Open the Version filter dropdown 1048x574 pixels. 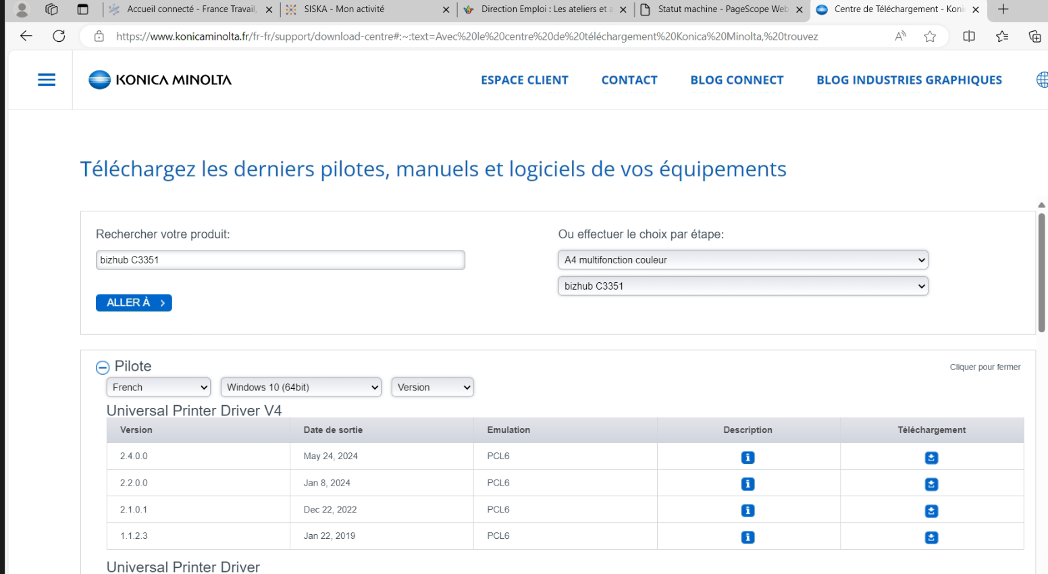(x=432, y=387)
